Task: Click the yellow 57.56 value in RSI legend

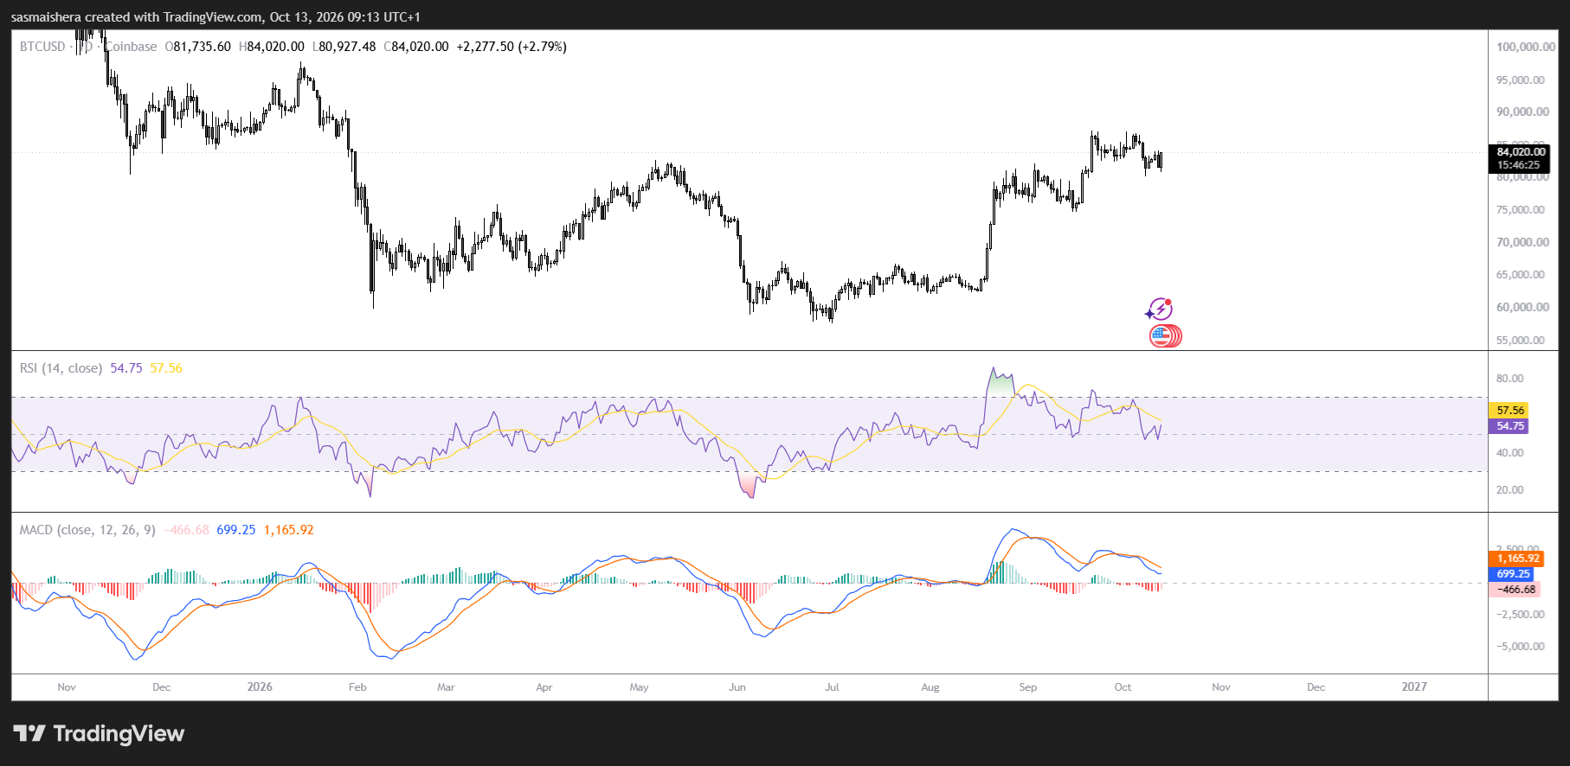Action: pos(166,368)
